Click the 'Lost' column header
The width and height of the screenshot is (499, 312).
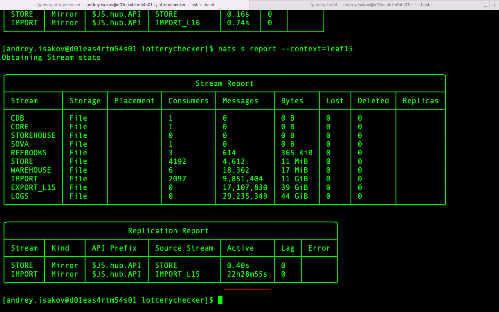tap(335, 101)
